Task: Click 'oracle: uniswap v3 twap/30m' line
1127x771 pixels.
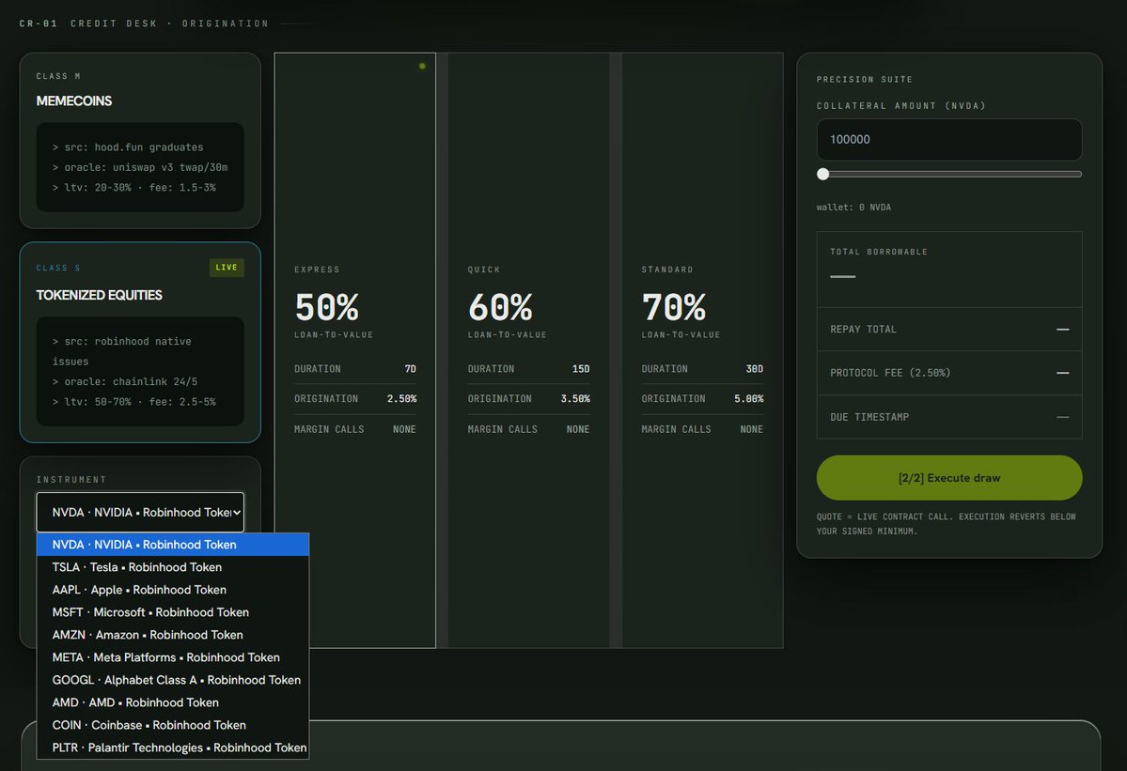Action: 140,167
